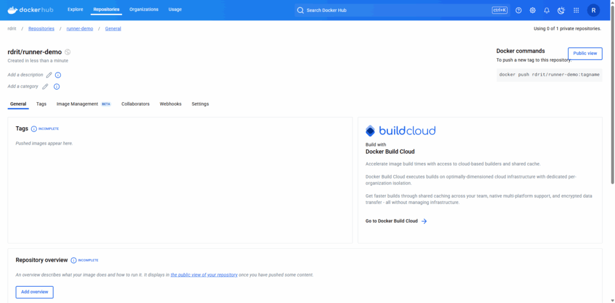Open the notifications bell

tap(547, 10)
